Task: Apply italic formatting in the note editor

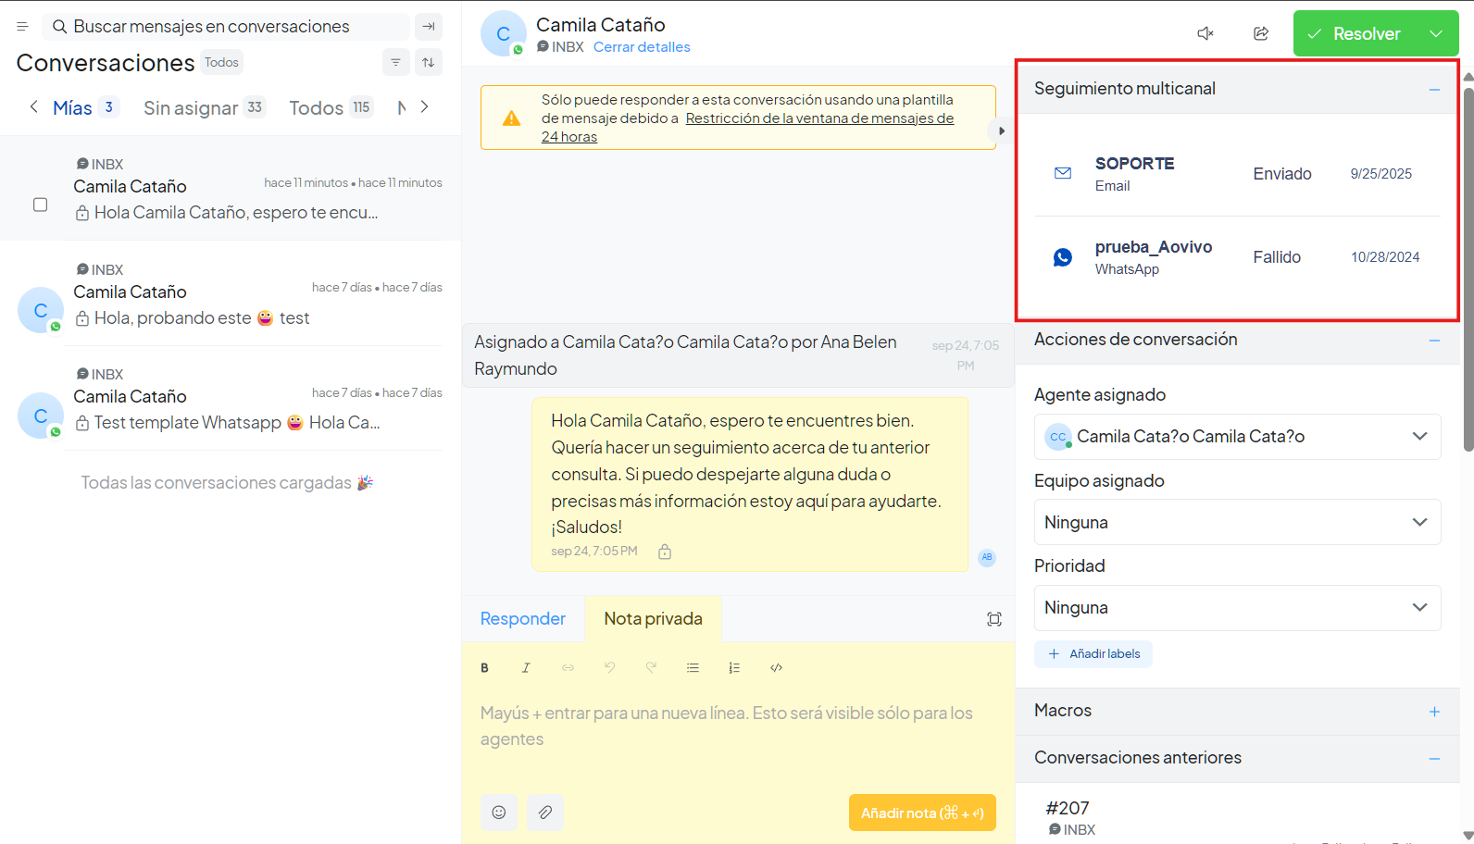Action: pos(526,668)
